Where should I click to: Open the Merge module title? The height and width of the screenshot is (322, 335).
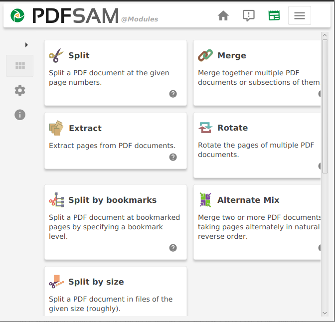(232, 55)
